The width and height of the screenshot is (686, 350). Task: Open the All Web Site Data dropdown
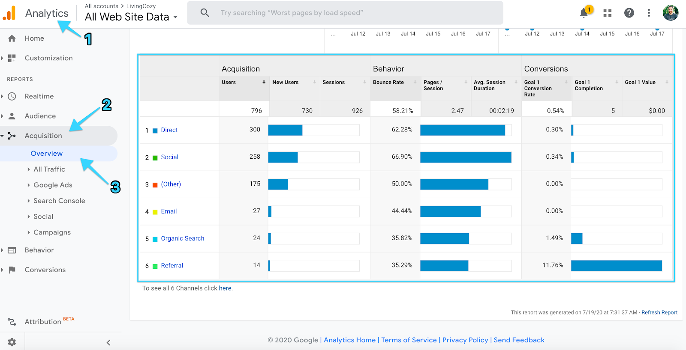point(131,17)
